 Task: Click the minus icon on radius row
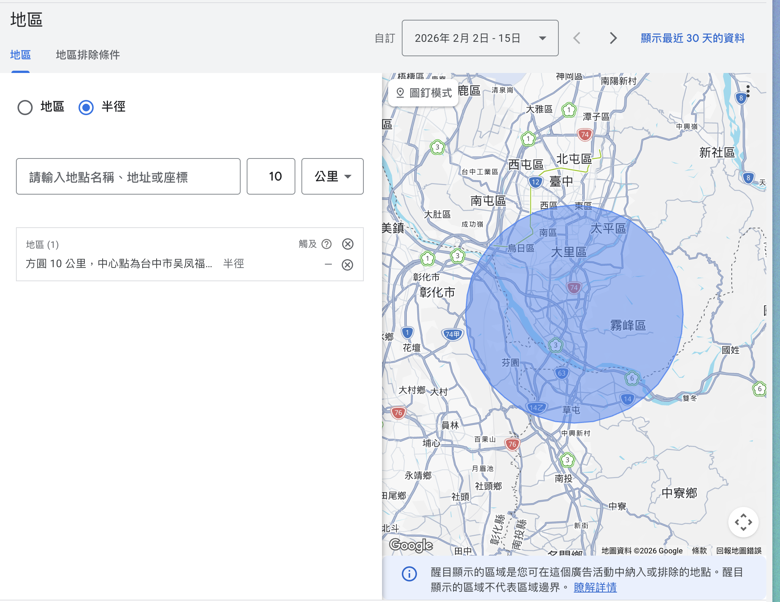click(328, 264)
